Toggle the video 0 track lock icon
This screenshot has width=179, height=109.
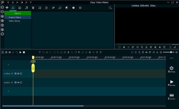[x=16, y=74]
